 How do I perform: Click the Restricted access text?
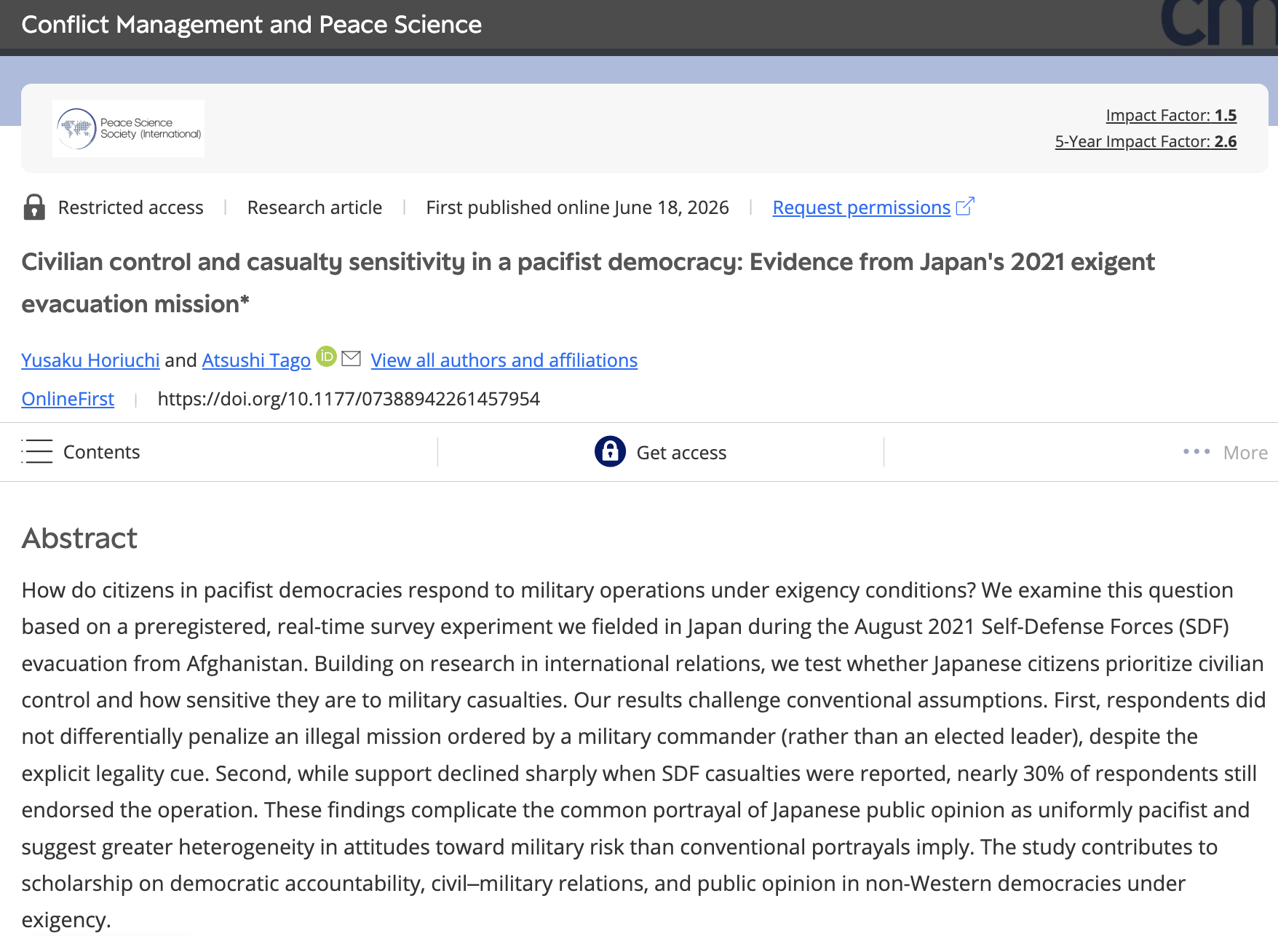(130, 207)
